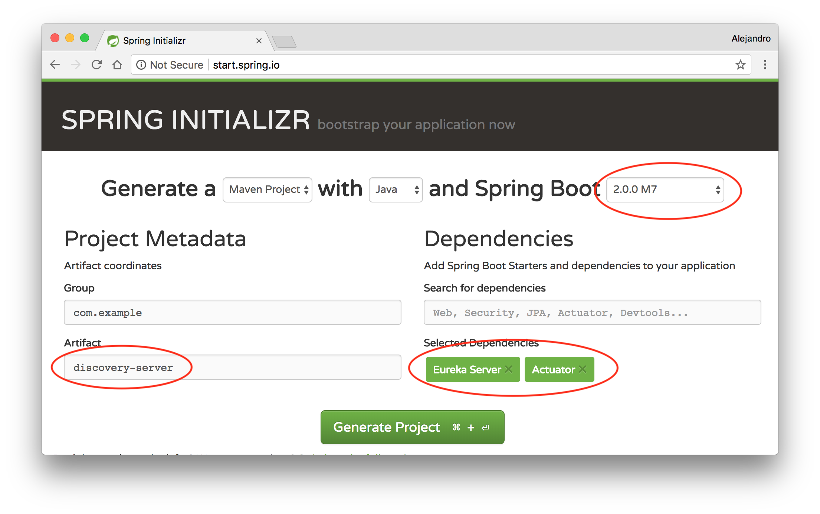Screen dimensions: 820x514
Task: Open the Java language dropdown
Action: tap(395, 190)
